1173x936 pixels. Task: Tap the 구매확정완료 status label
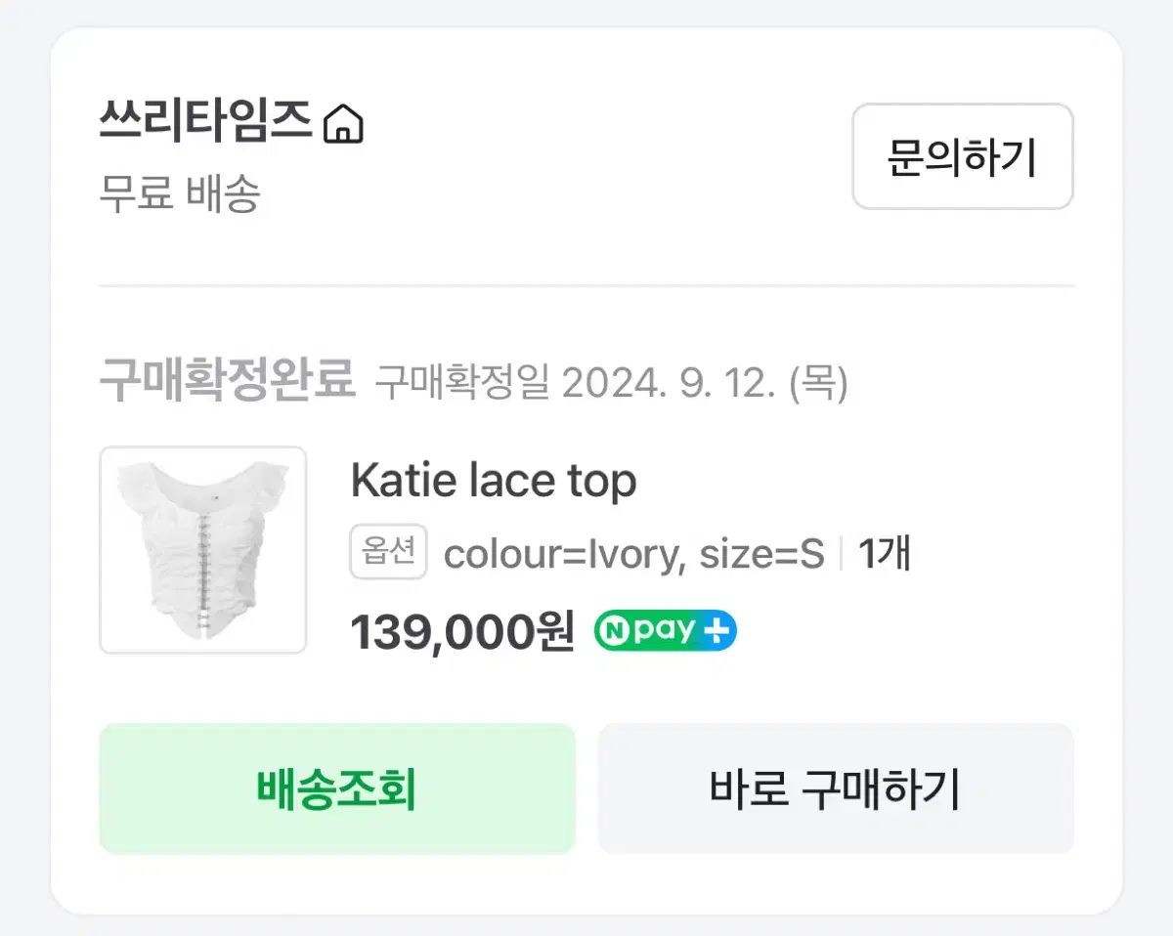227,380
